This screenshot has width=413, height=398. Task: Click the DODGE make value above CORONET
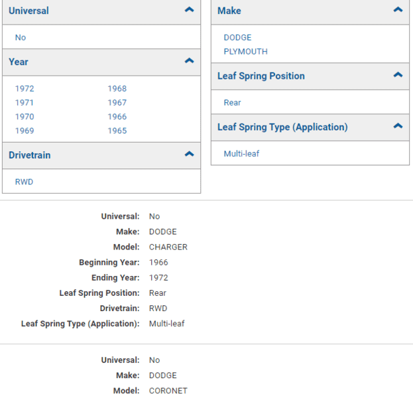(163, 375)
